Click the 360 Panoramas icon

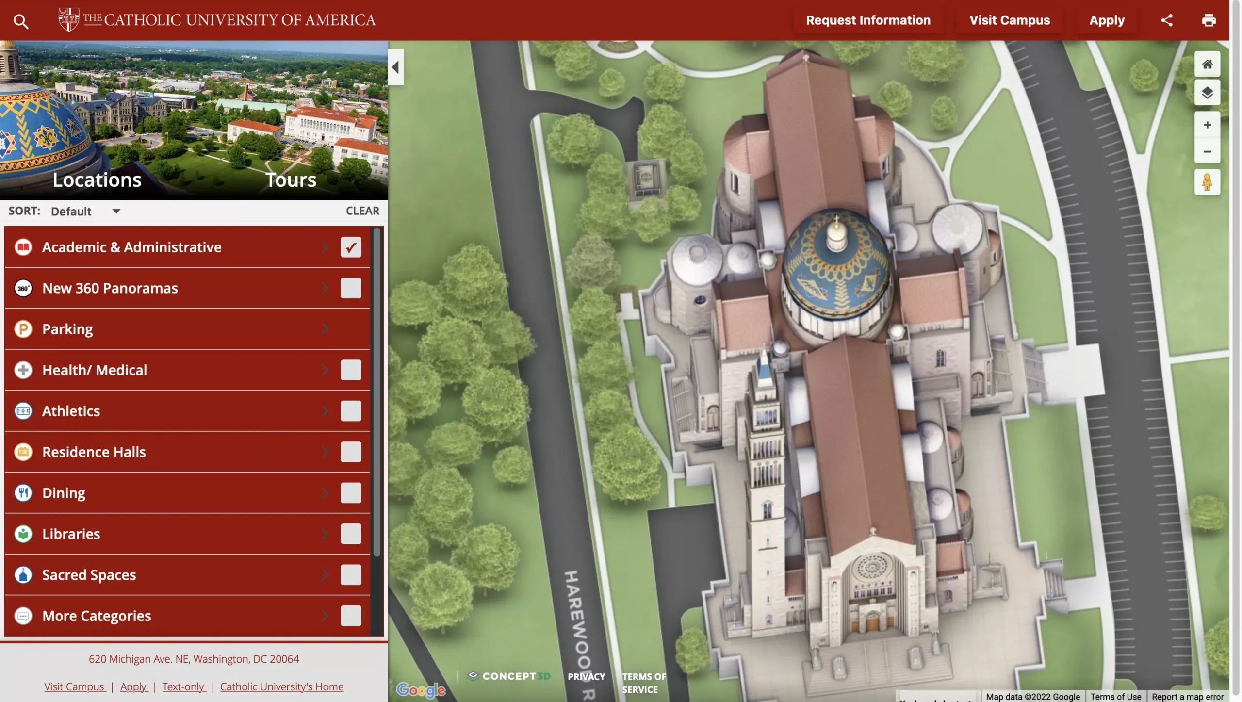[x=23, y=288]
